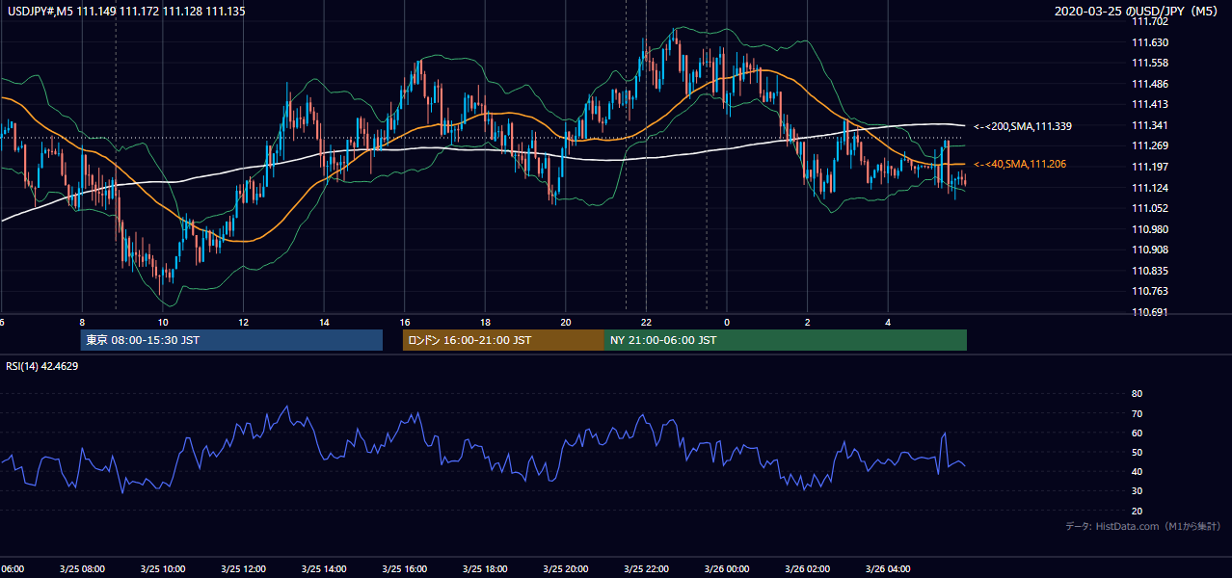Click hour label 12 under price chart
This screenshot has height=578, width=1232.
pyautogui.click(x=243, y=322)
